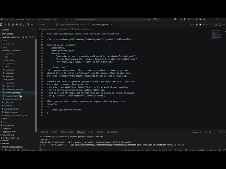226x169 pixels.
Task: Open the manage gear icon in title bar
Action: click(204, 19)
